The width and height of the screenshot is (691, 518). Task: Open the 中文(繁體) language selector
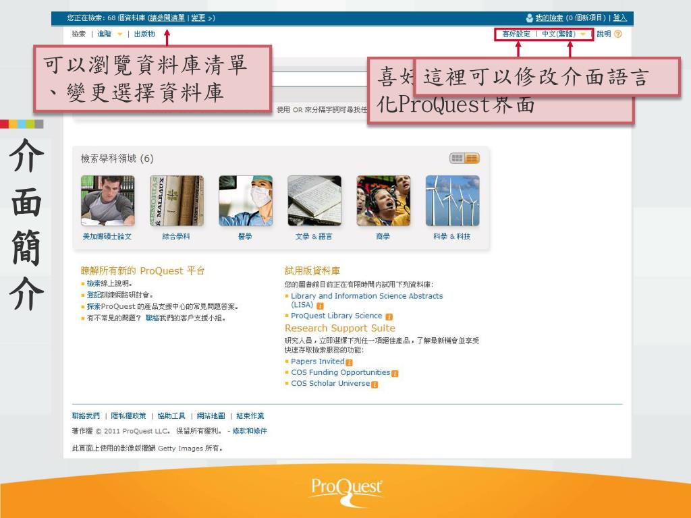tap(558, 34)
